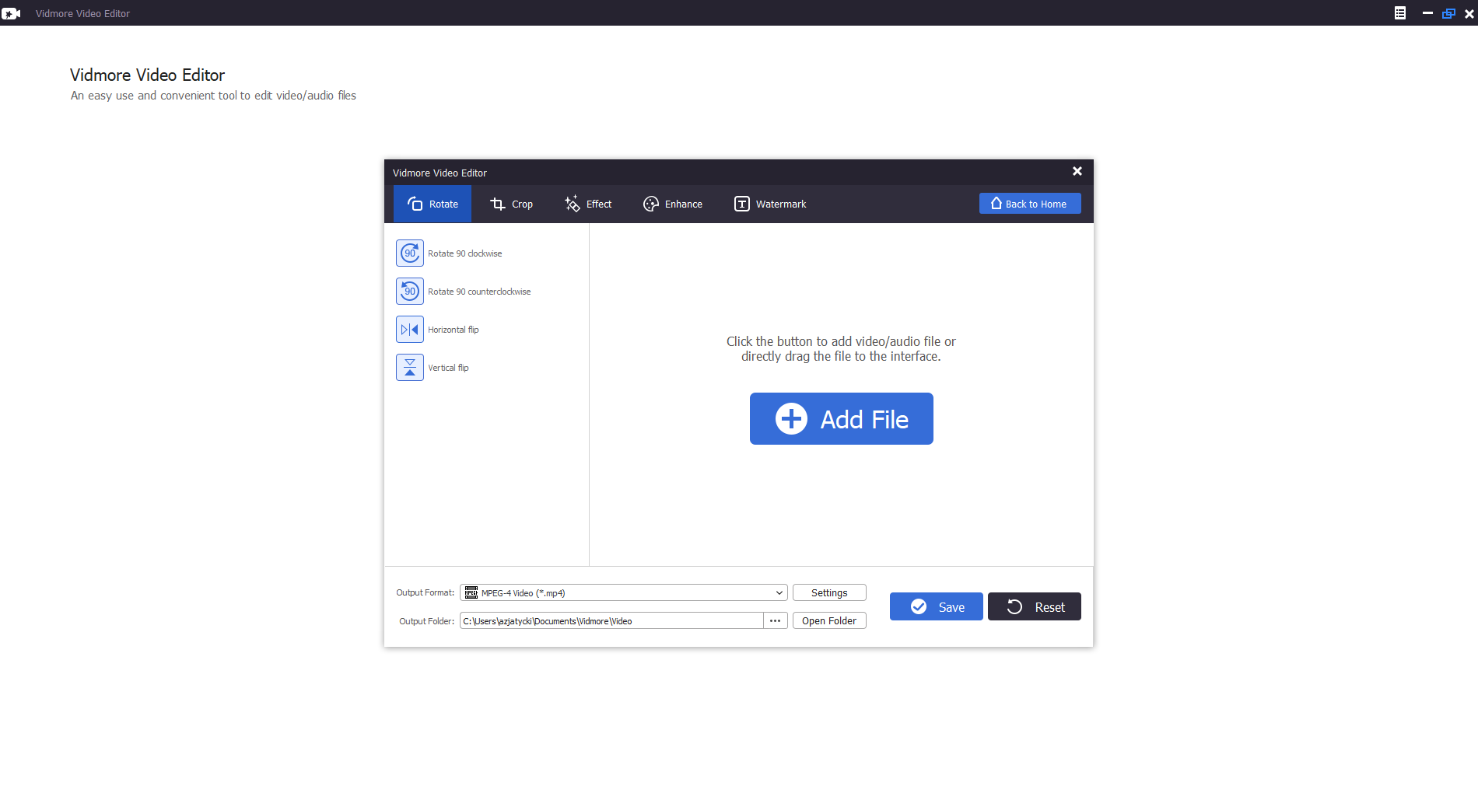1478x800 pixels.
Task: Click the Vidmore app logo in title bar
Action: pos(11,13)
